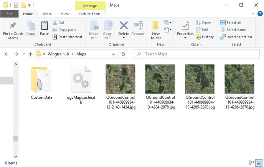
Task: Open the Properties dropdown arrow
Action: [x=185, y=38]
